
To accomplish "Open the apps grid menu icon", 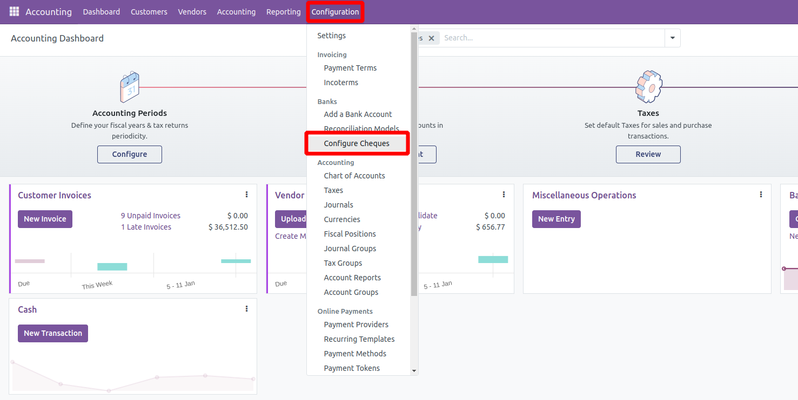I will pyautogui.click(x=14, y=12).
